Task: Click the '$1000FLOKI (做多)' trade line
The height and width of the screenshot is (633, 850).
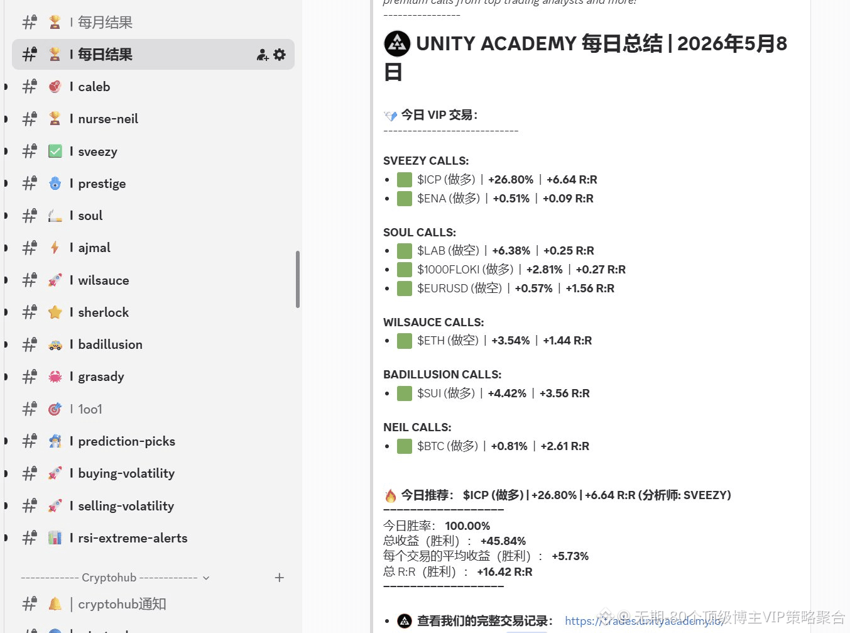Action: [511, 270]
